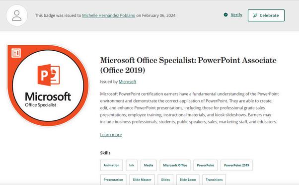Click the issue date February 06, 2024
This screenshot has height=185, width=299.
[158, 15]
